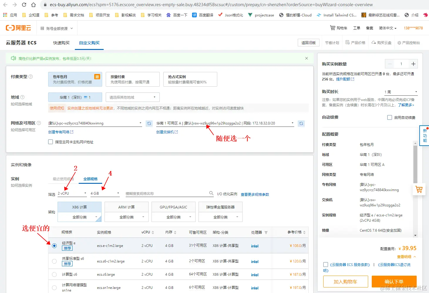Switch to the 快速购买 tab
429x293 pixels.
(x=61, y=43)
